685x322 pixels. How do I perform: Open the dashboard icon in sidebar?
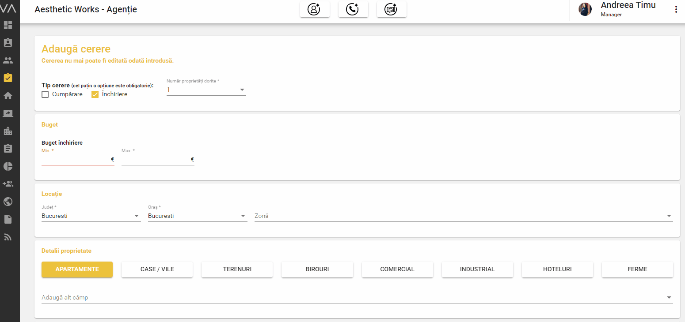[8, 25]
